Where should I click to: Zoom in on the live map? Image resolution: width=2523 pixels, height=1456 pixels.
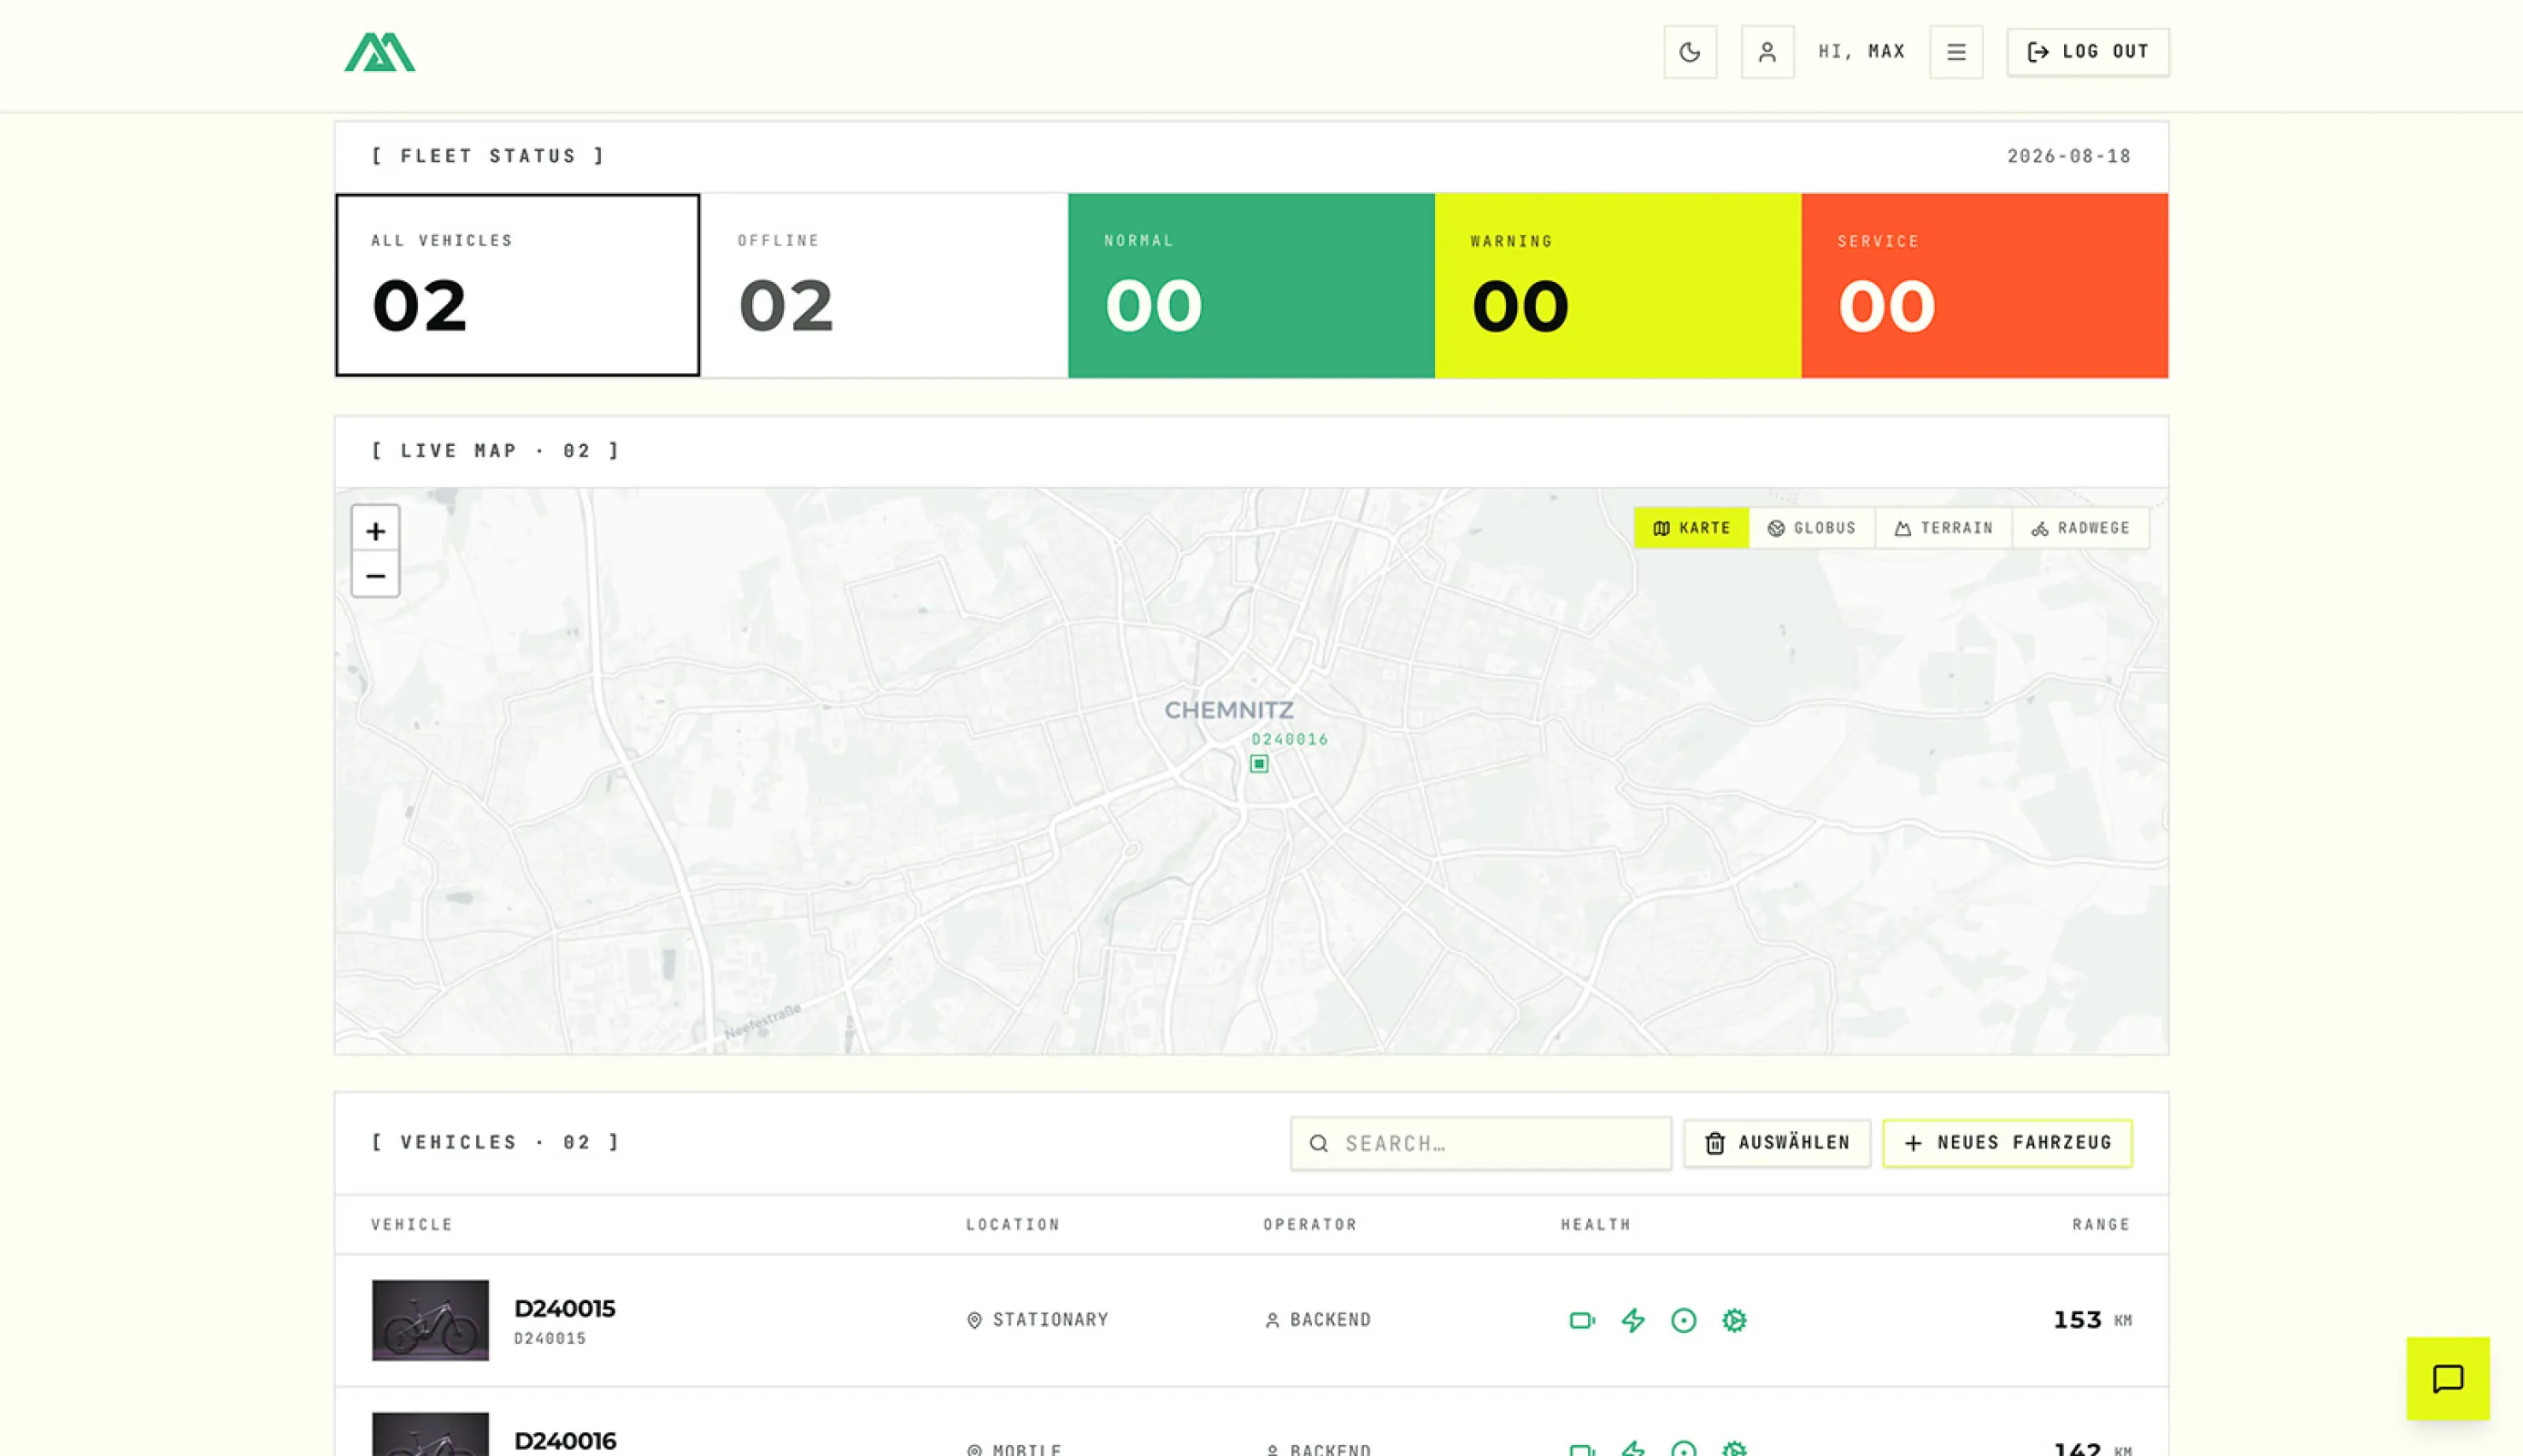[375, 530]
